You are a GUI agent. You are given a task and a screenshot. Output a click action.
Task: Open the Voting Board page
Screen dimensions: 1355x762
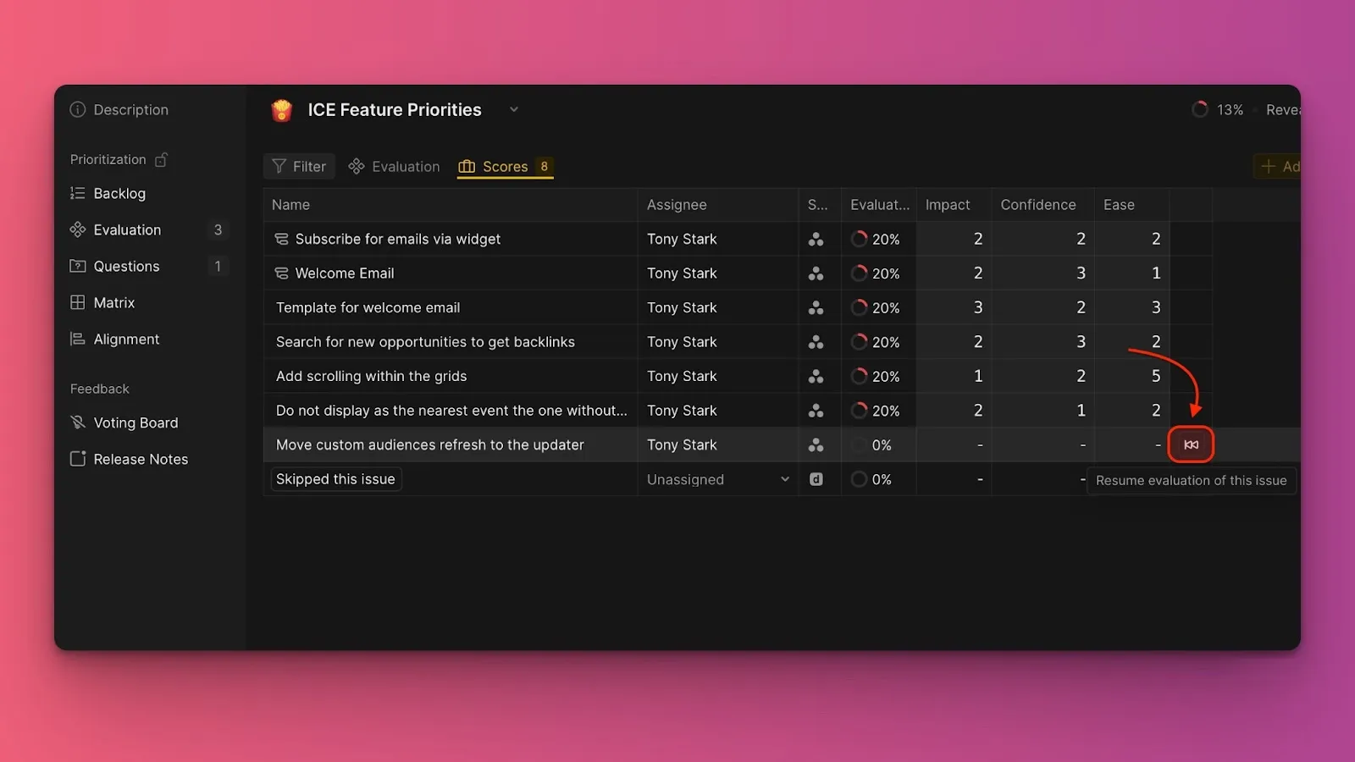coord(135,422)
